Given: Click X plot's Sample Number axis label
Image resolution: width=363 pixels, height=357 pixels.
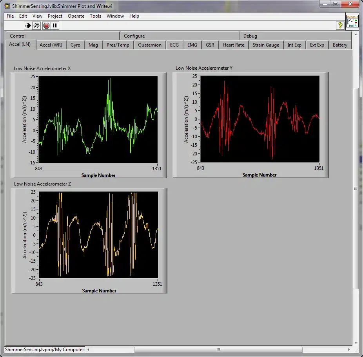Looking at the screenshot, I should (x=98, y=175).
